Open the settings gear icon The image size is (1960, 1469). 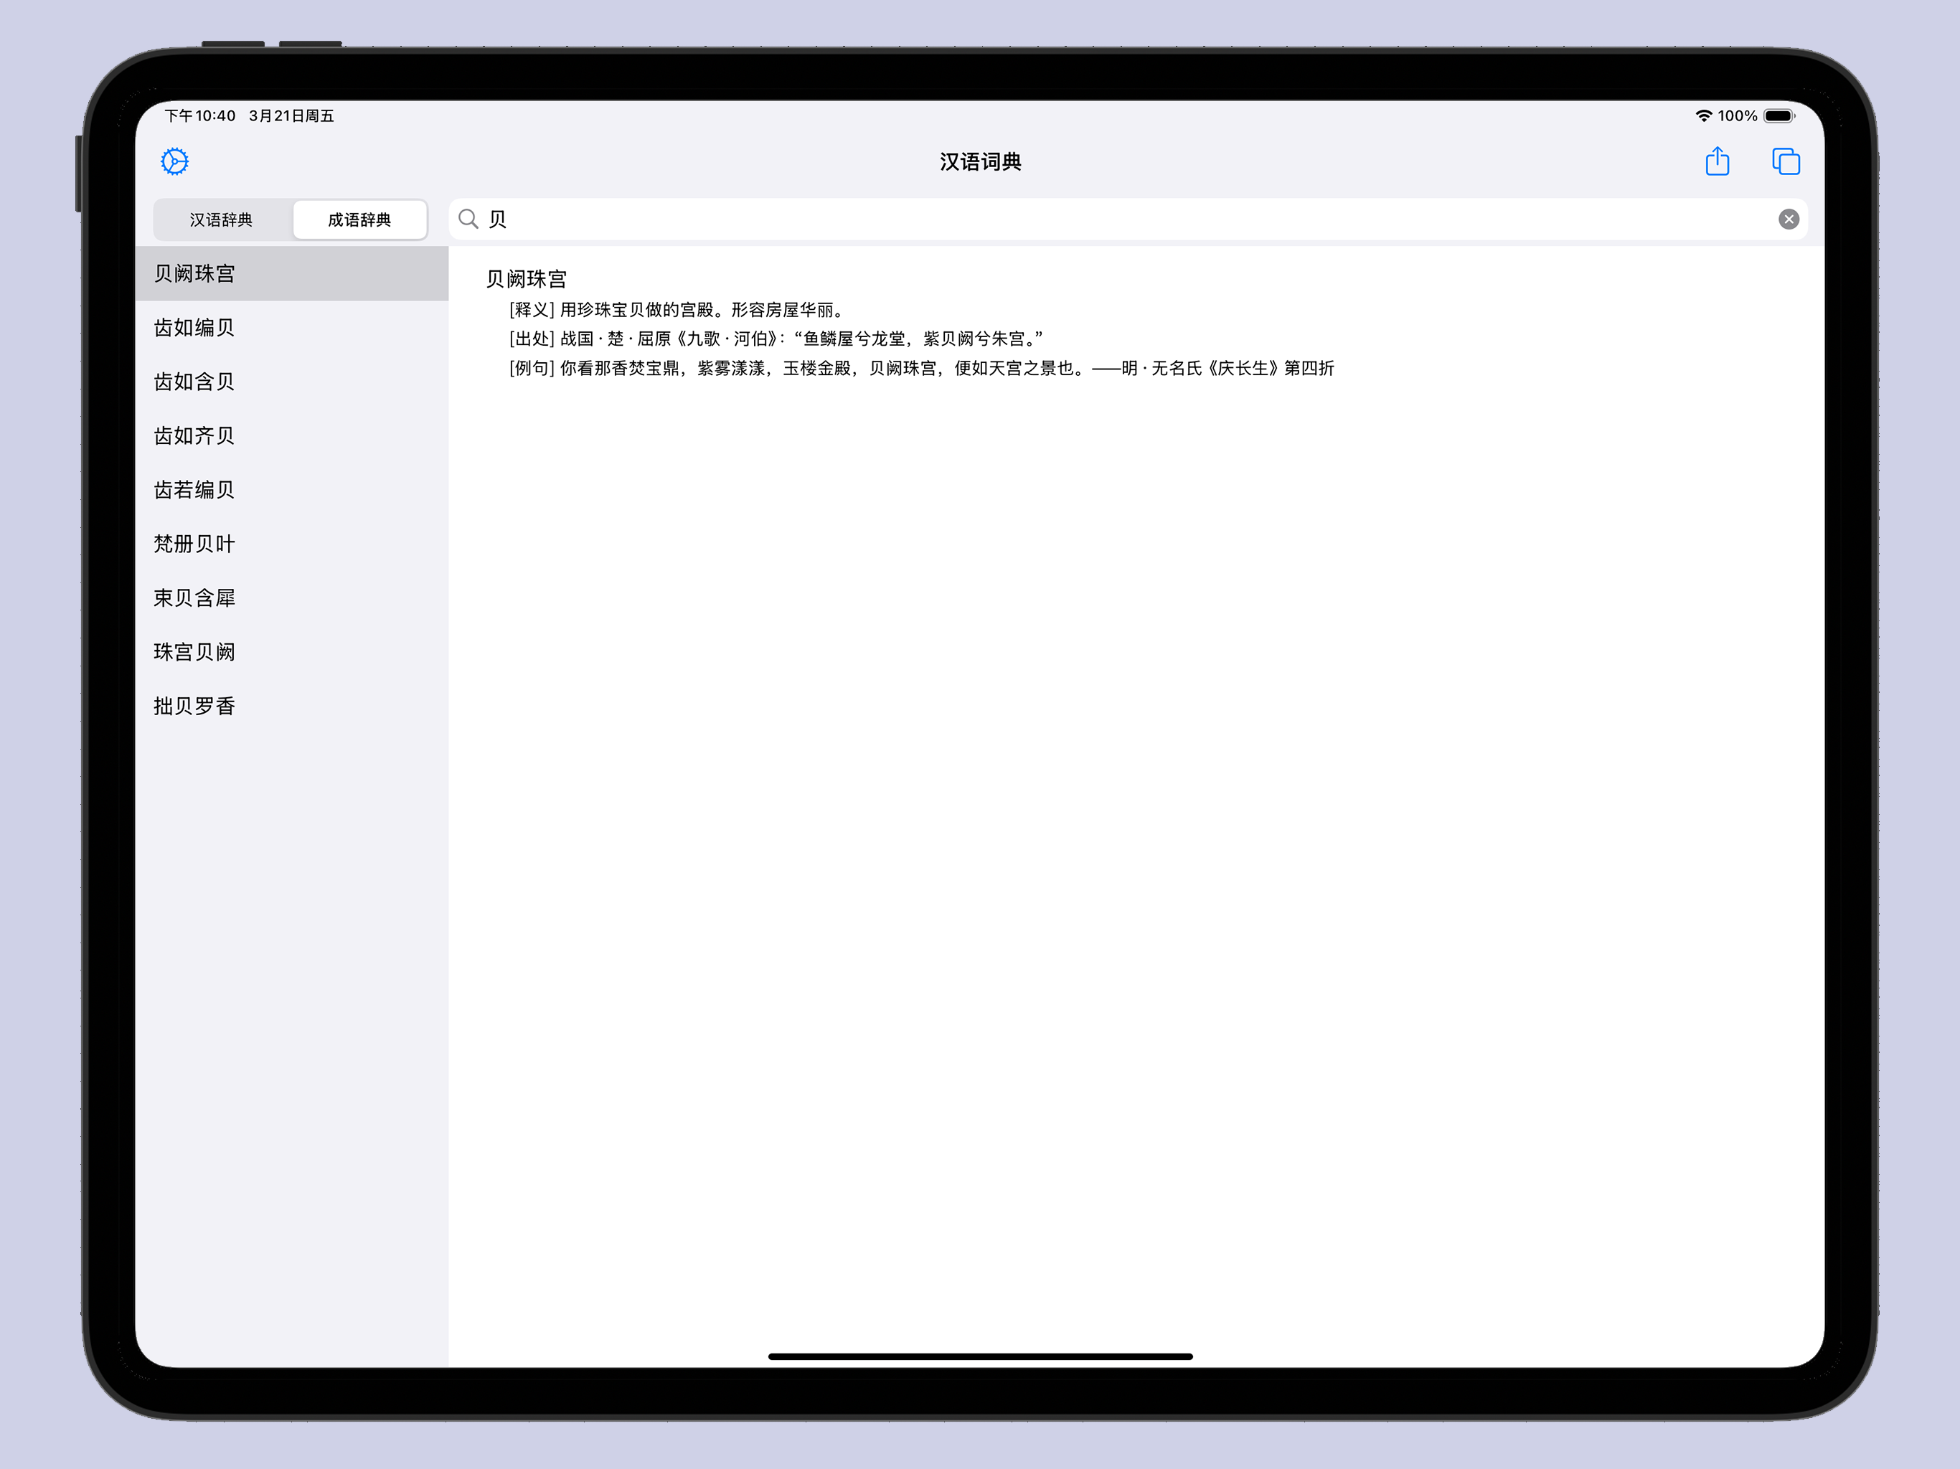[174, 161]
